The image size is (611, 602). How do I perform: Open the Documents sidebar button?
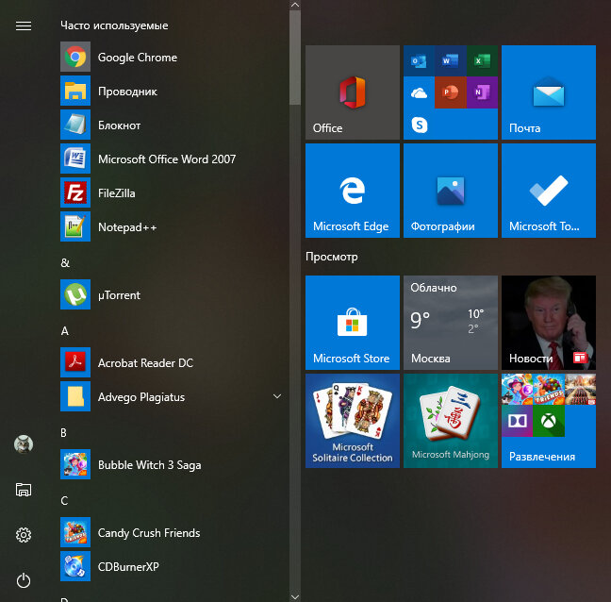point(24,490)
